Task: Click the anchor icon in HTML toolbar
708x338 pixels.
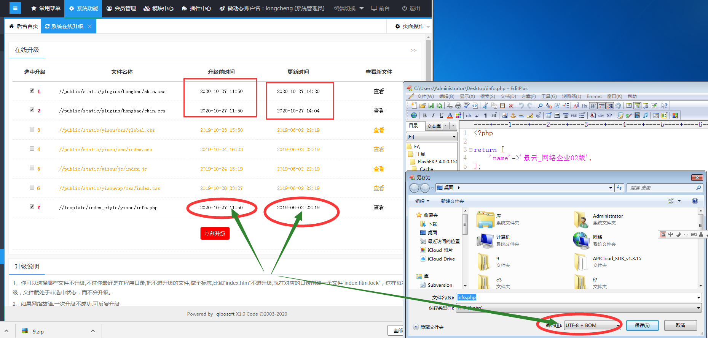Action: click(x=513, y=115)
